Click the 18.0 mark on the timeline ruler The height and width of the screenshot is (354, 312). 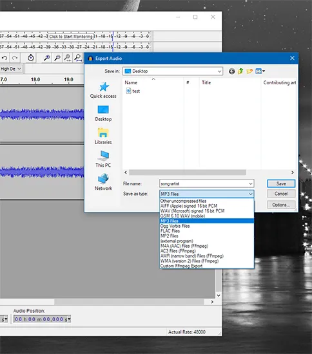(x=35, y=79)
